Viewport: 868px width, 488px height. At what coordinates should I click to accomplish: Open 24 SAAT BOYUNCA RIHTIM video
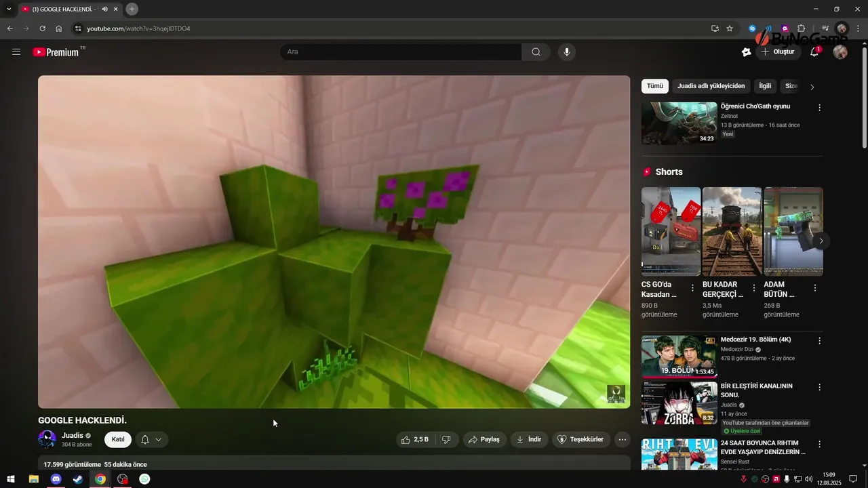(x=679, y=455)
